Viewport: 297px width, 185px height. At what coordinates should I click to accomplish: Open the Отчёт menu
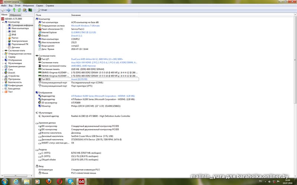point(17,6)
